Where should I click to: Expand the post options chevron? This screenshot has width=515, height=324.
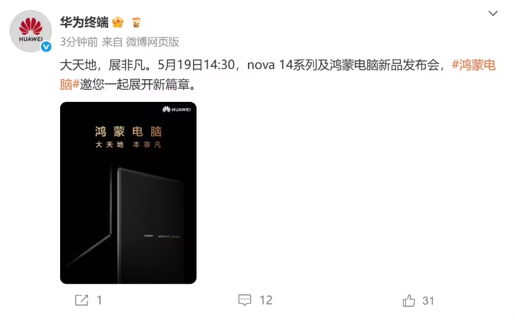pyautogui.click(x=493, y=13)
